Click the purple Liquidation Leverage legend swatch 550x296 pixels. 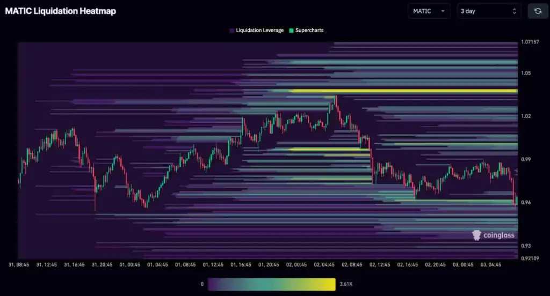pyautogui.click(x=232, y=31)
